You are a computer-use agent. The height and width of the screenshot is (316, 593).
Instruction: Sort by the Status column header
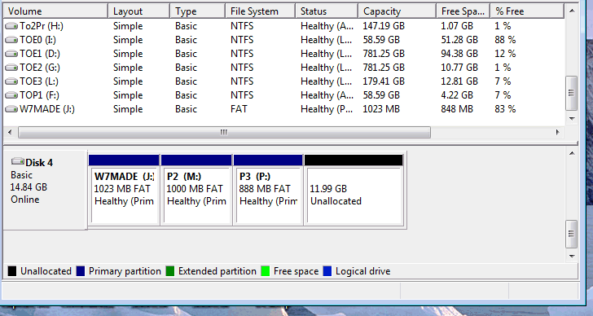[327, 11]
